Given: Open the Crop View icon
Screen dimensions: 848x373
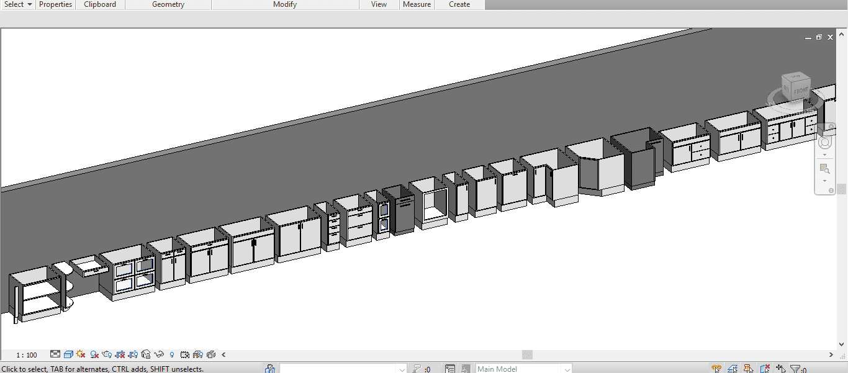Looking at the screenshot, I should point(120,355).
